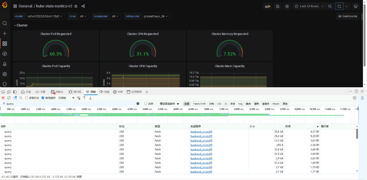Open the Grafana search icon in sidebar
The height and width of the screenshot is (180, 367).
coord(5,23)
